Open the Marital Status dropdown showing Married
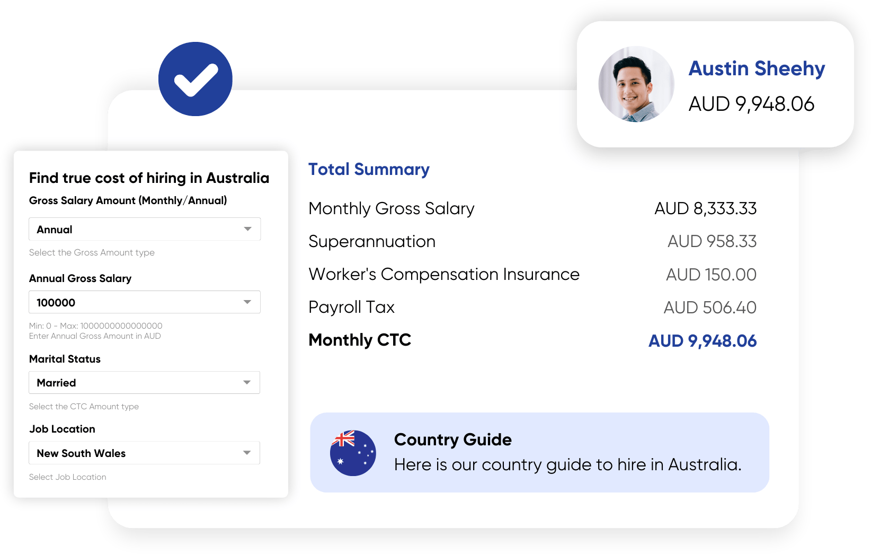 (x=144, y=382)
